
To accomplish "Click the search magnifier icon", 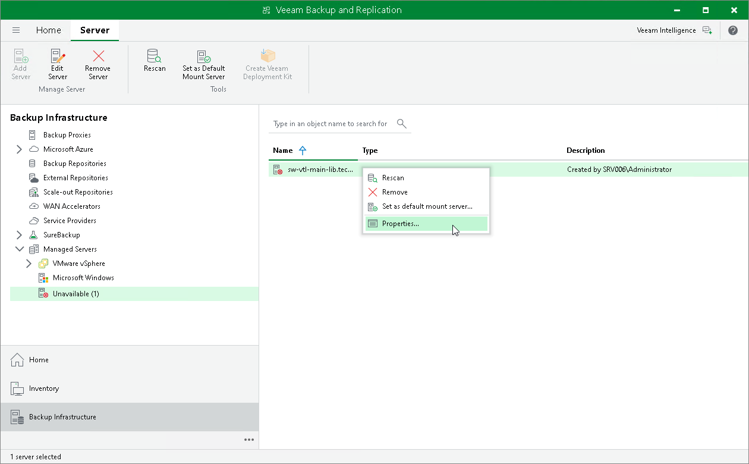I will (402, 124).
